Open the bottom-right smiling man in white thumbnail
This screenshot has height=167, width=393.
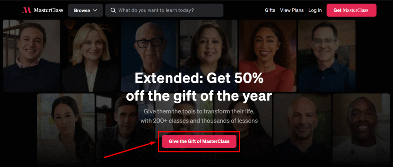click(361, 129)
